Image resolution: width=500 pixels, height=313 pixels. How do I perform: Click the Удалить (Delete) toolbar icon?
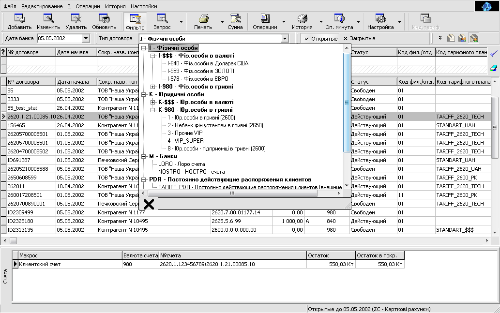click(76, 18)
